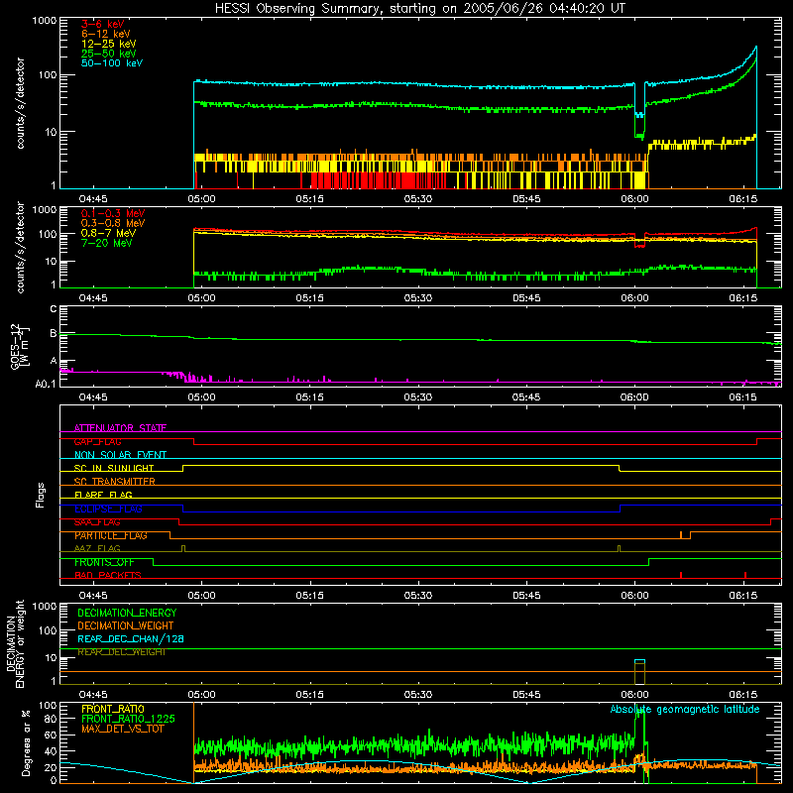Select the REAR_DEC_CHAN/128 legend label

click(x=131, y=638)
